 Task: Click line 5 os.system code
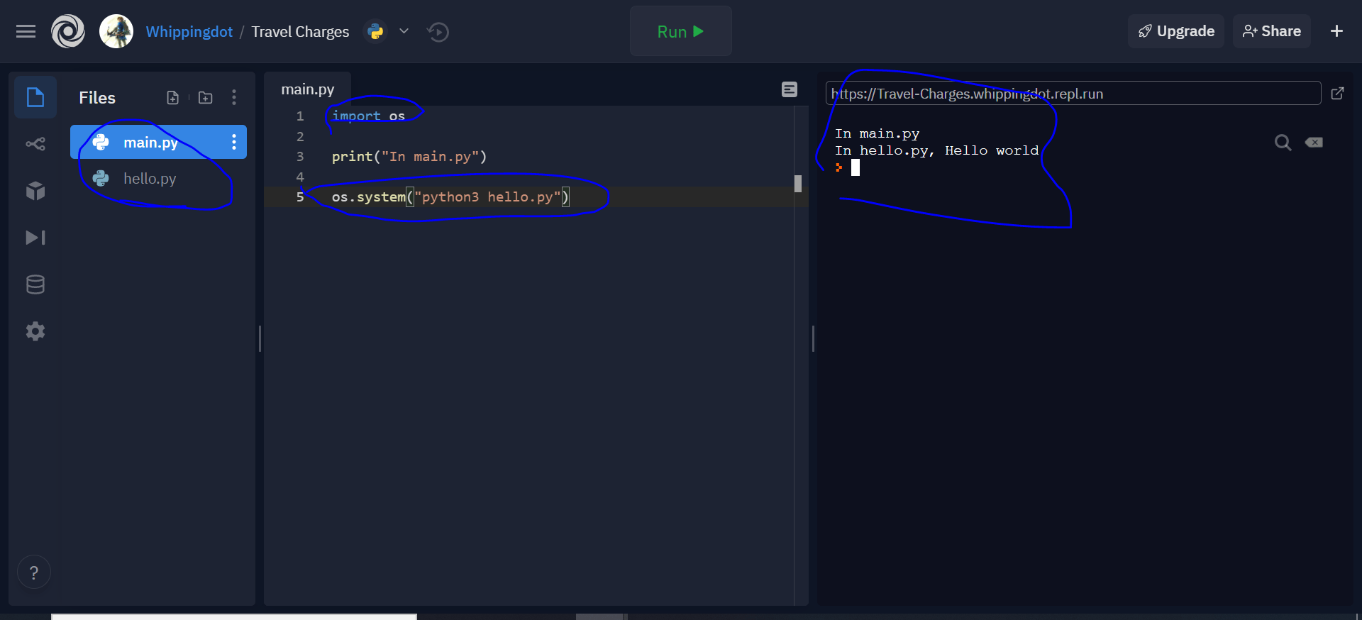pos(450,197)
